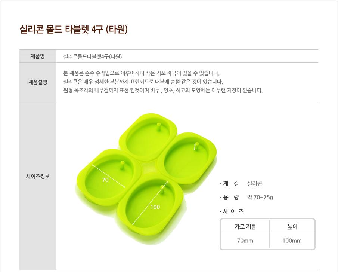Click the capacity value 약 70~75g
Screen dimensions: 338x272
click(x=260, y=197)
